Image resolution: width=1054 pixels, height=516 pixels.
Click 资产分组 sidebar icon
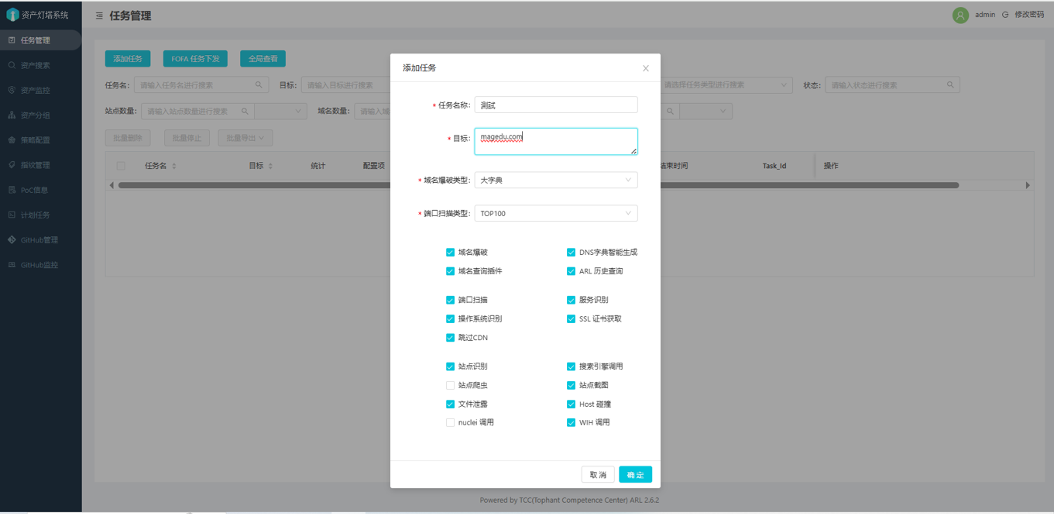[12, 115]
